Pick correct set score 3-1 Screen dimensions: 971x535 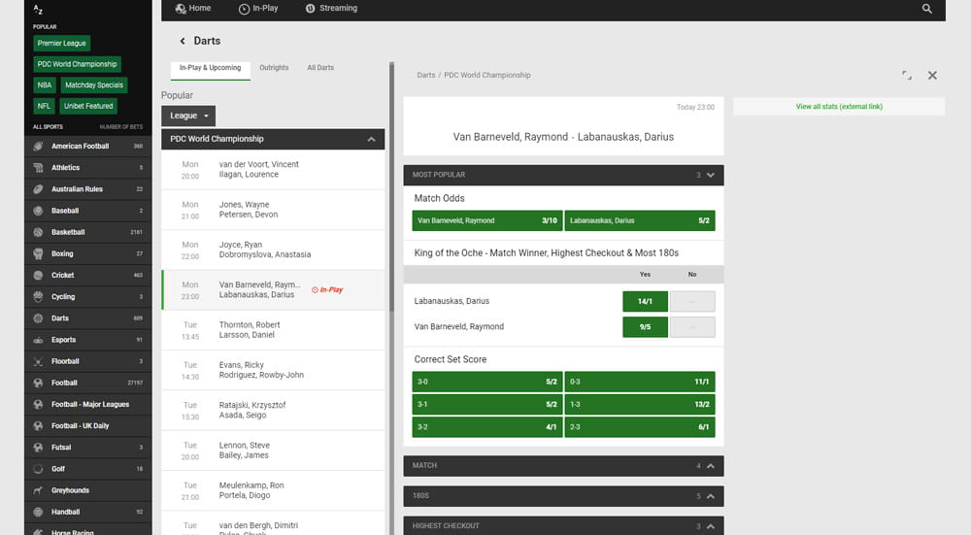coord(486,404)
